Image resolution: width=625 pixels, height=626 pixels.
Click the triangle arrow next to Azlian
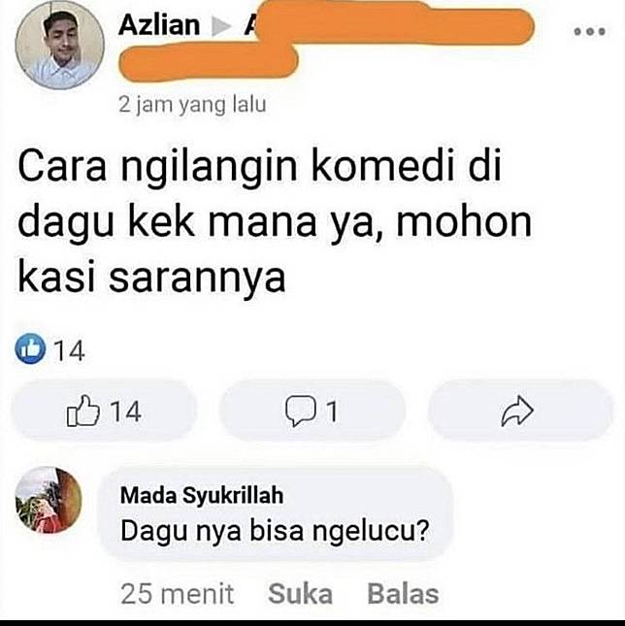click(221, 26)
